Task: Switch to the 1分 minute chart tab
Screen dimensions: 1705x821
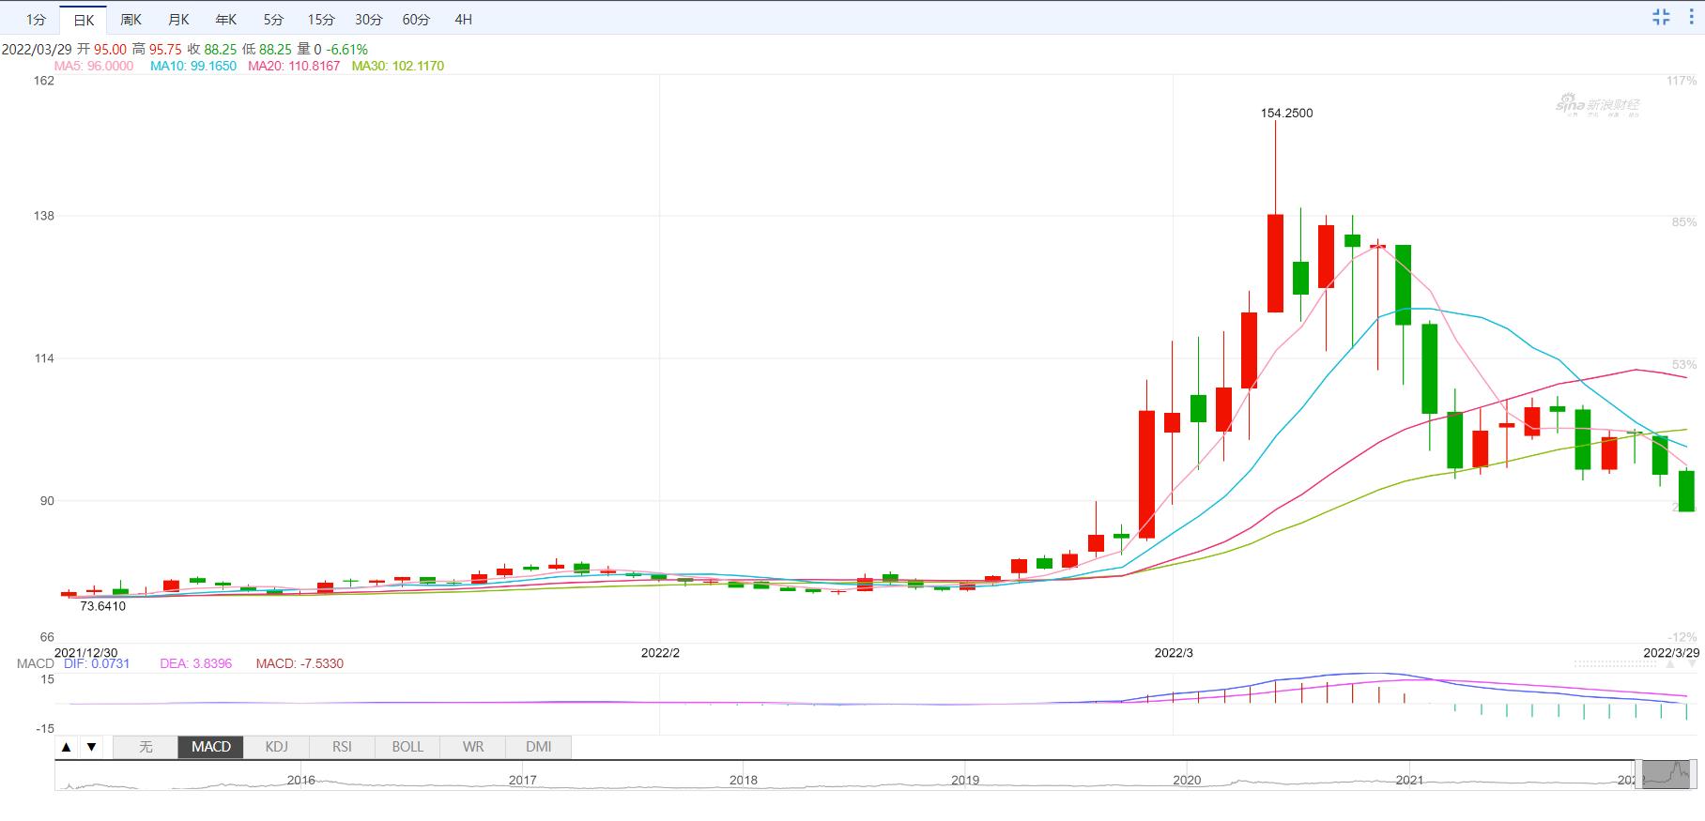Action: (36, 20)
